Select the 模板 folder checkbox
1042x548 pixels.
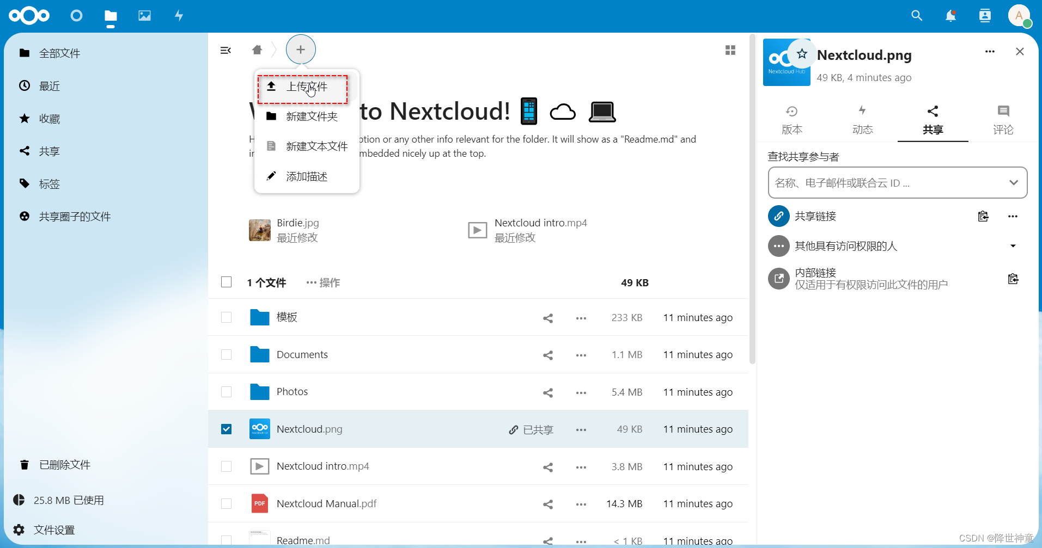[227, 317]
